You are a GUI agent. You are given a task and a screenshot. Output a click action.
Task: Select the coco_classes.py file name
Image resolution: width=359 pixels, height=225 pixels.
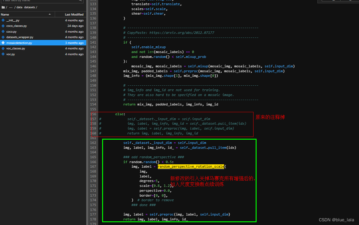pyautogui.click(x=17, y=26)
